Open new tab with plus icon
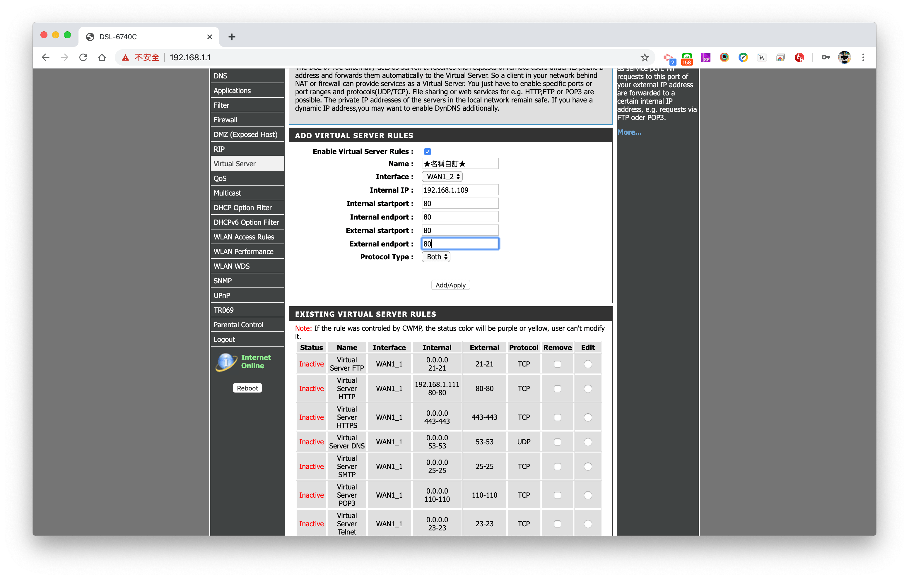The width and height of the screenshot is (909, 579). [x=232, y=37]
